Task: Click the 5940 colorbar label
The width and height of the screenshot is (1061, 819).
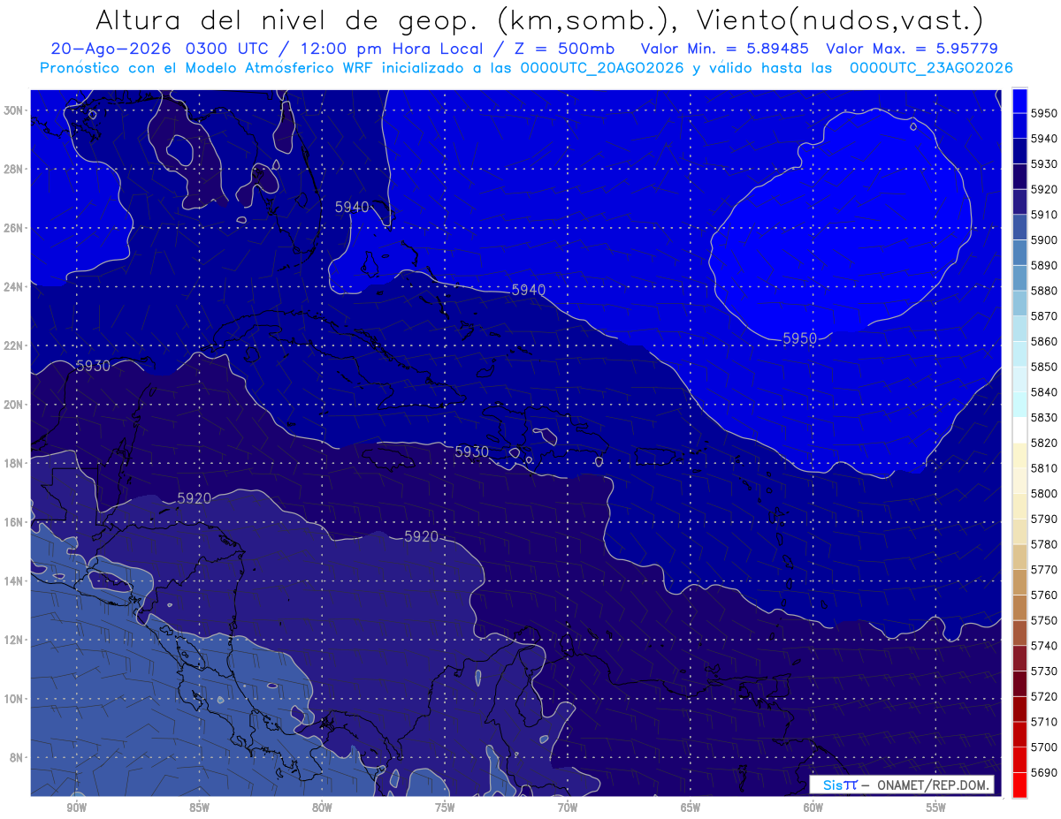Action: [x=1044, y=139]
